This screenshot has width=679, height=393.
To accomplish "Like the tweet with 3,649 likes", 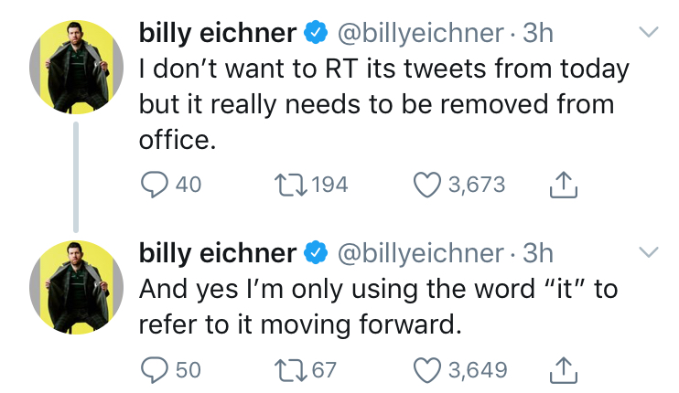I will pyautogui.click(x=427, y=370).
